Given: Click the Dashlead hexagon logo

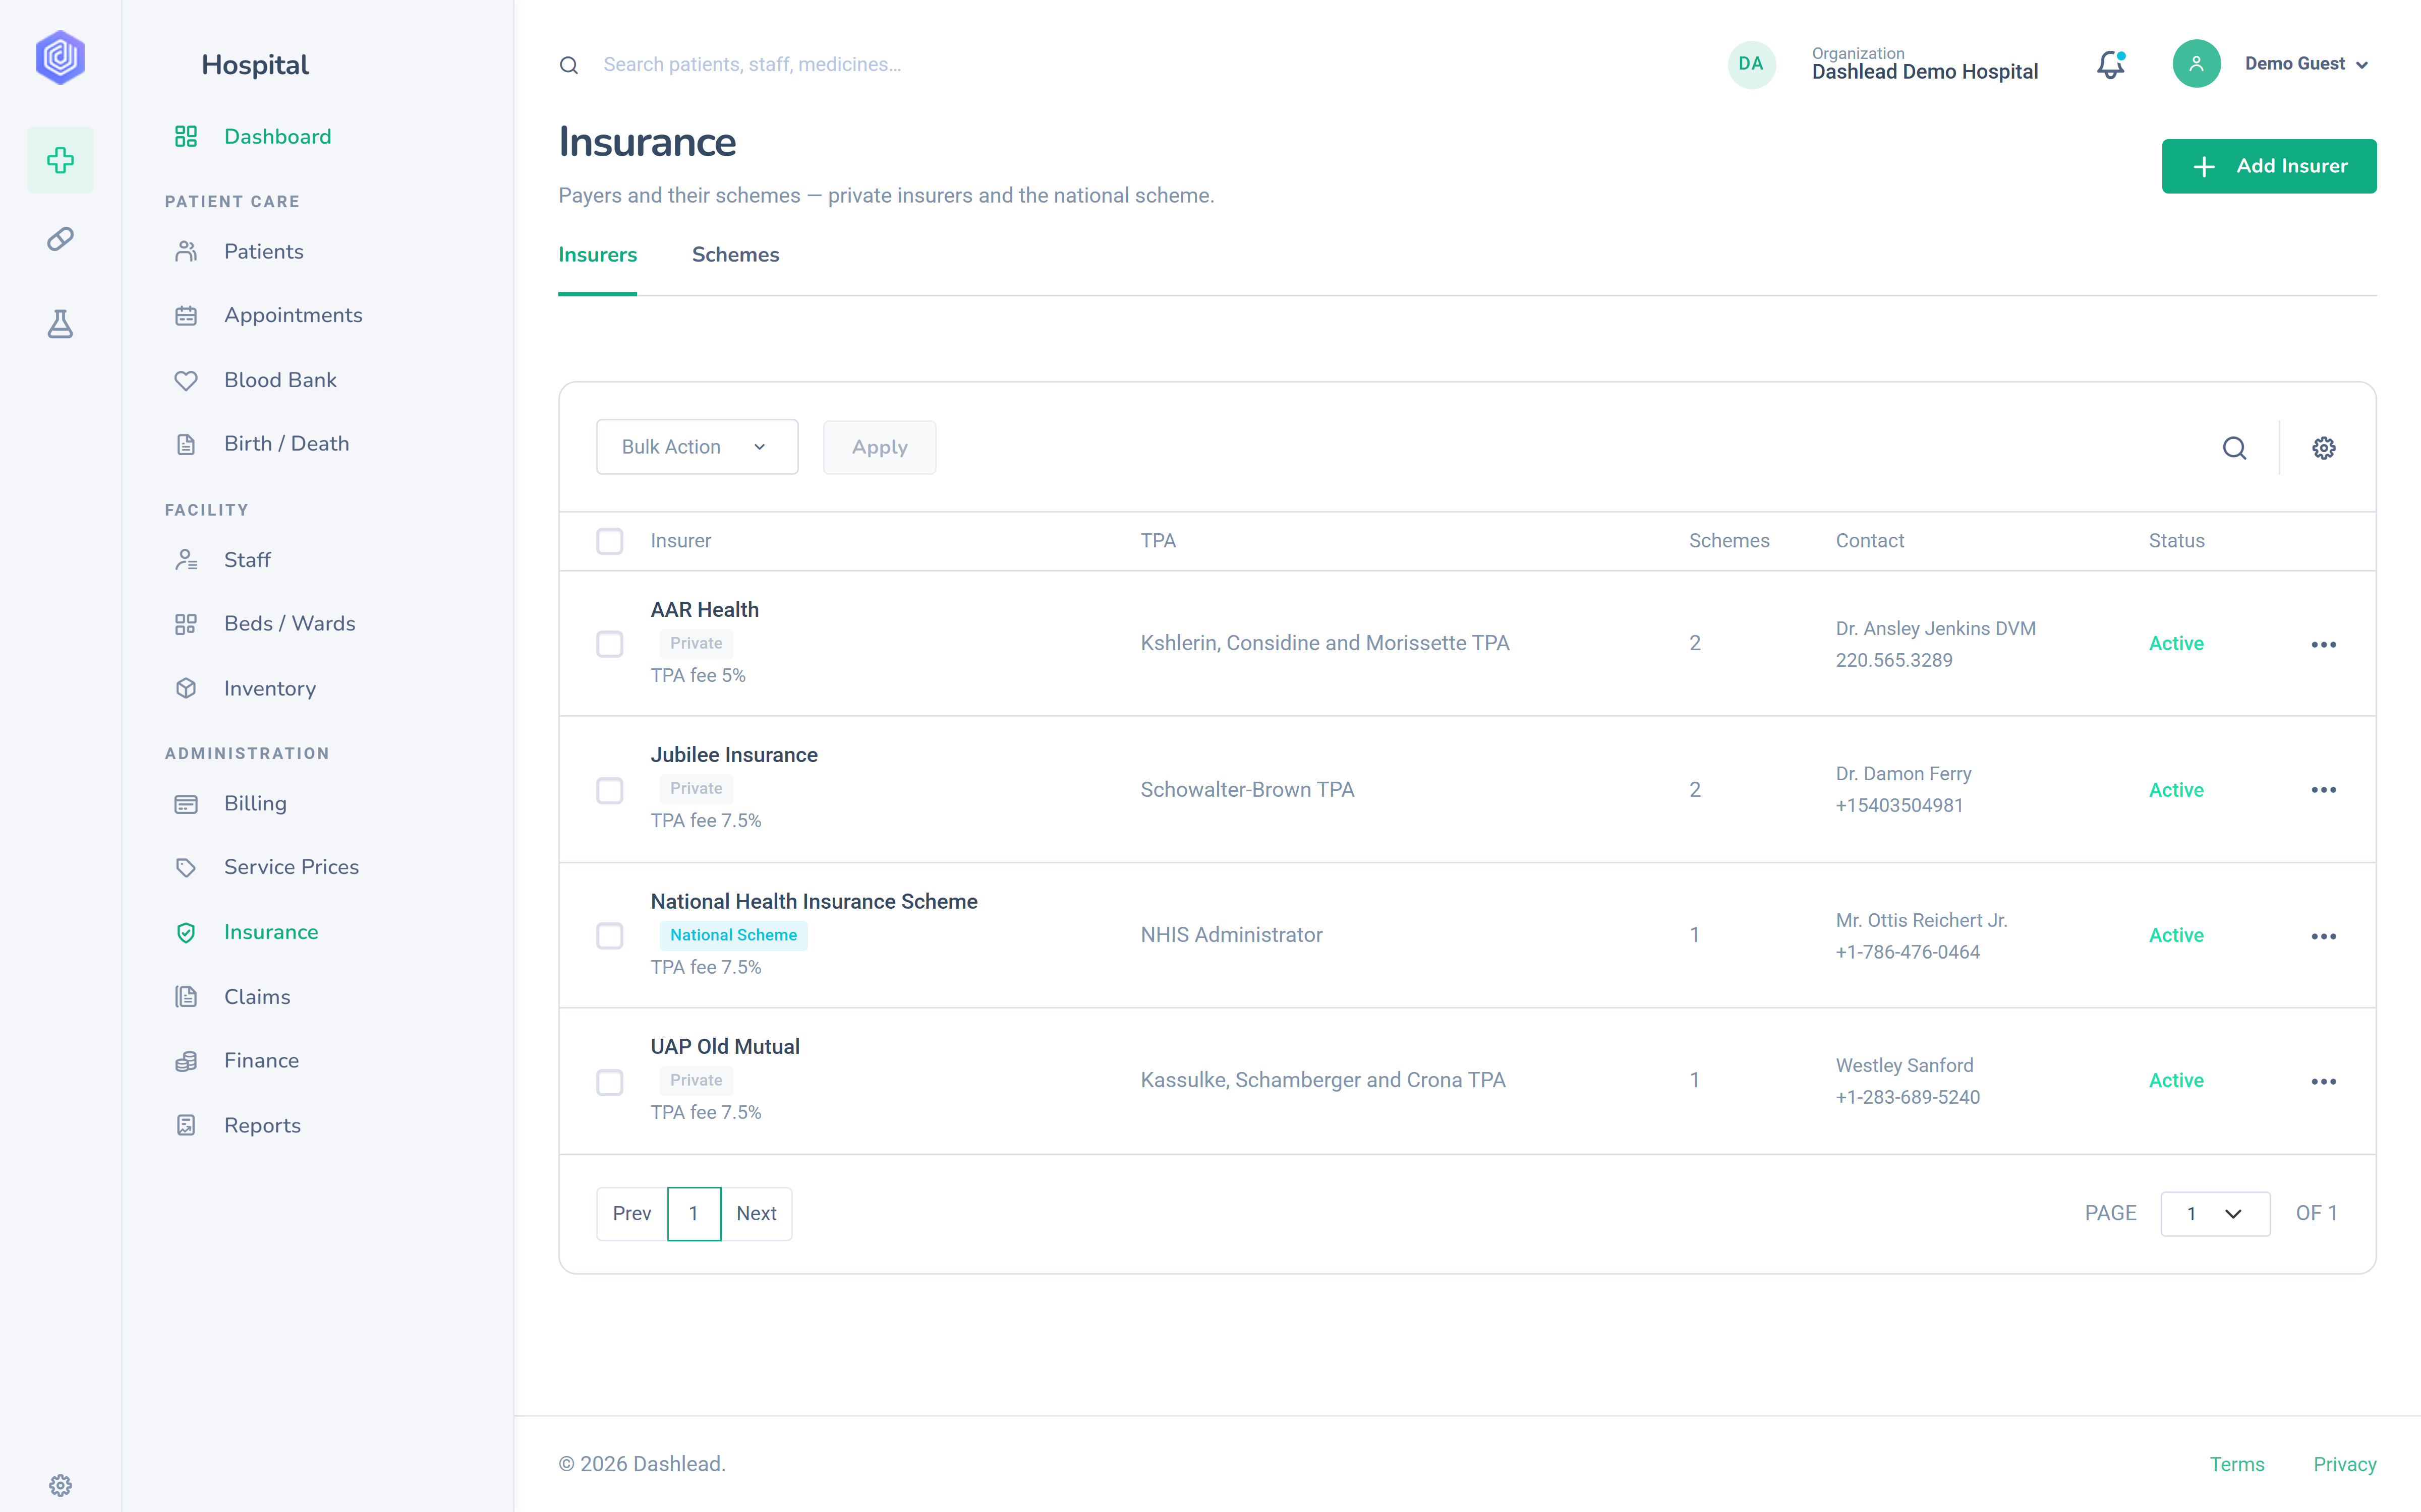Looking at the screenshot, I should (60, 57).
